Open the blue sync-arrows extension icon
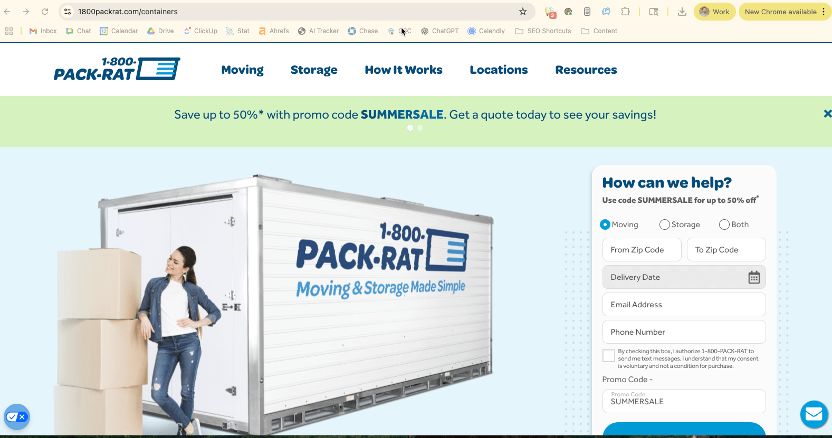 (x=606, y=12)
